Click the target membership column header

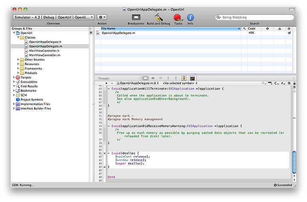pyautogui.click(x=289, y=28)
